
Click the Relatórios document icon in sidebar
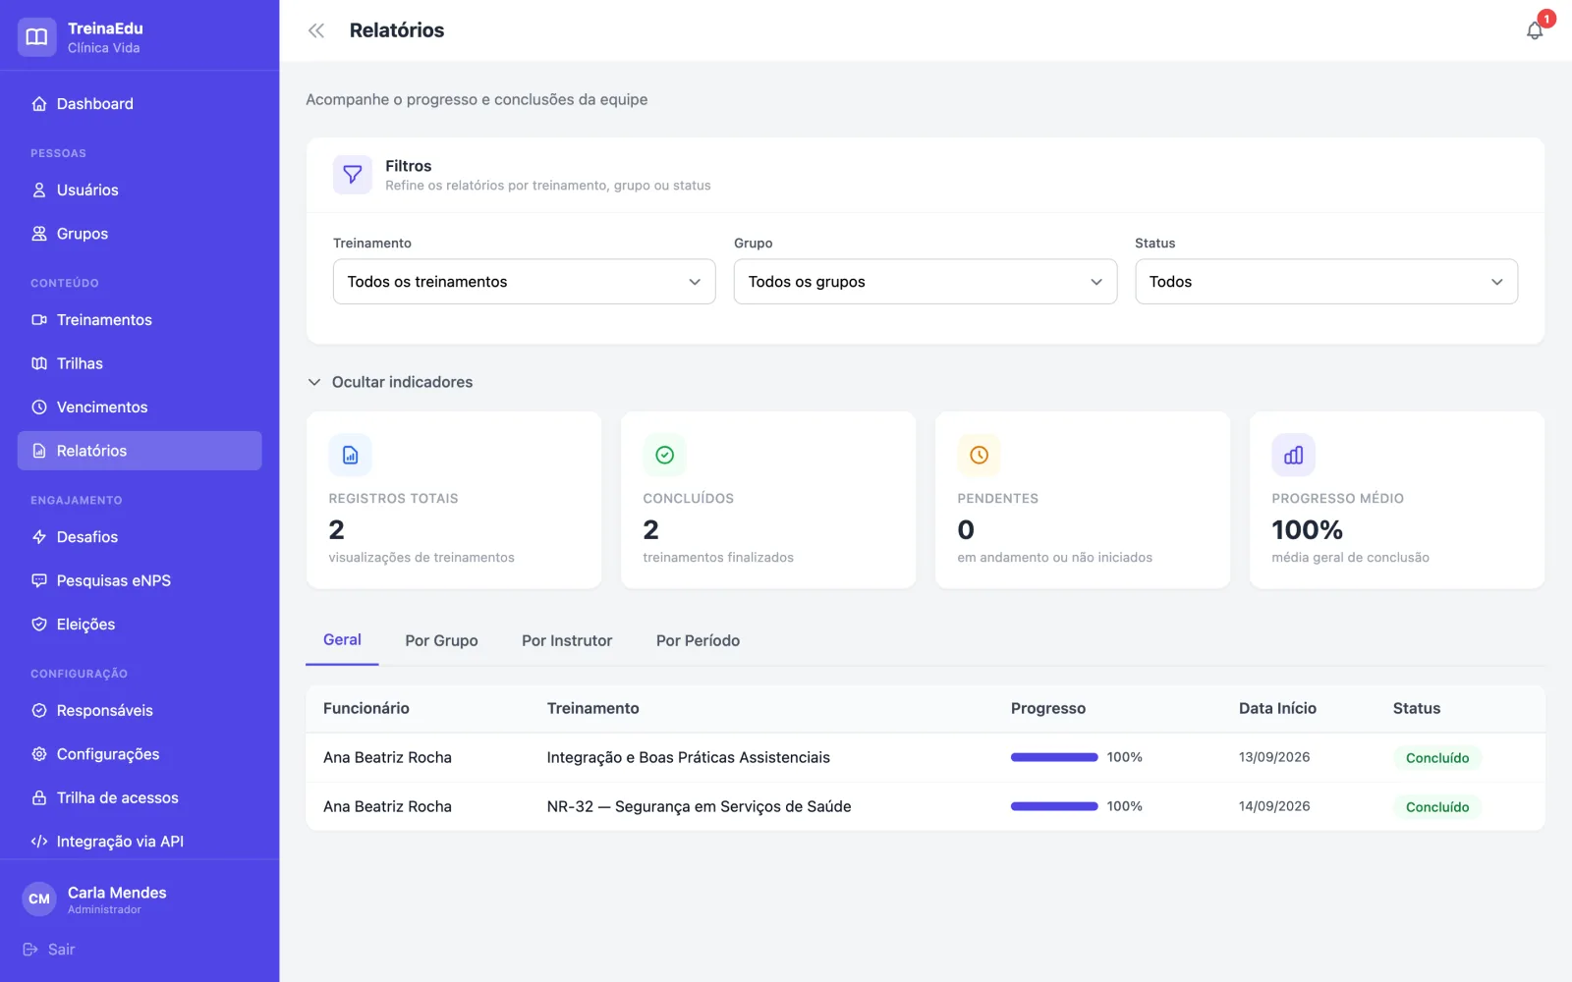(39, 451)
